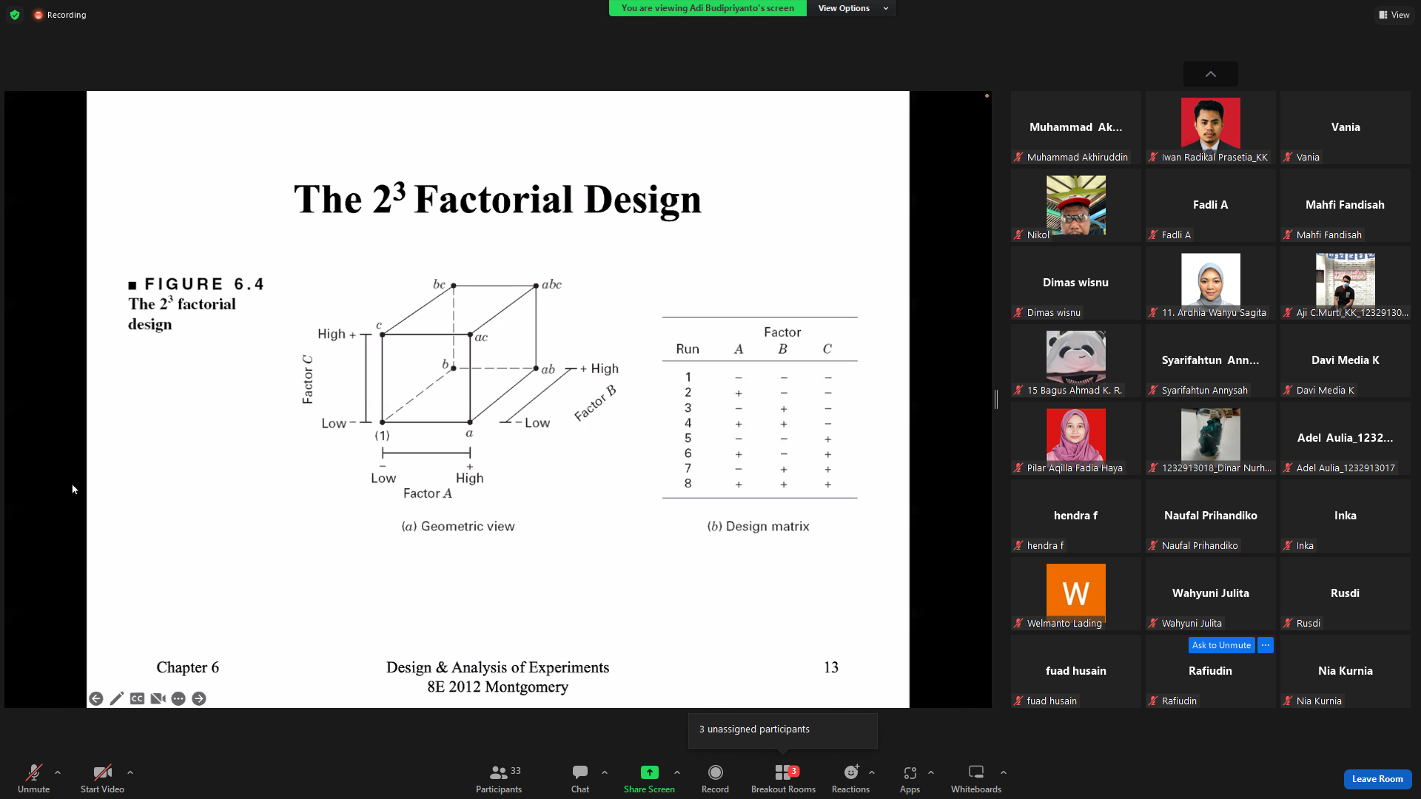
Task: Select Vania participant tile
Action: pos(1346,128)
